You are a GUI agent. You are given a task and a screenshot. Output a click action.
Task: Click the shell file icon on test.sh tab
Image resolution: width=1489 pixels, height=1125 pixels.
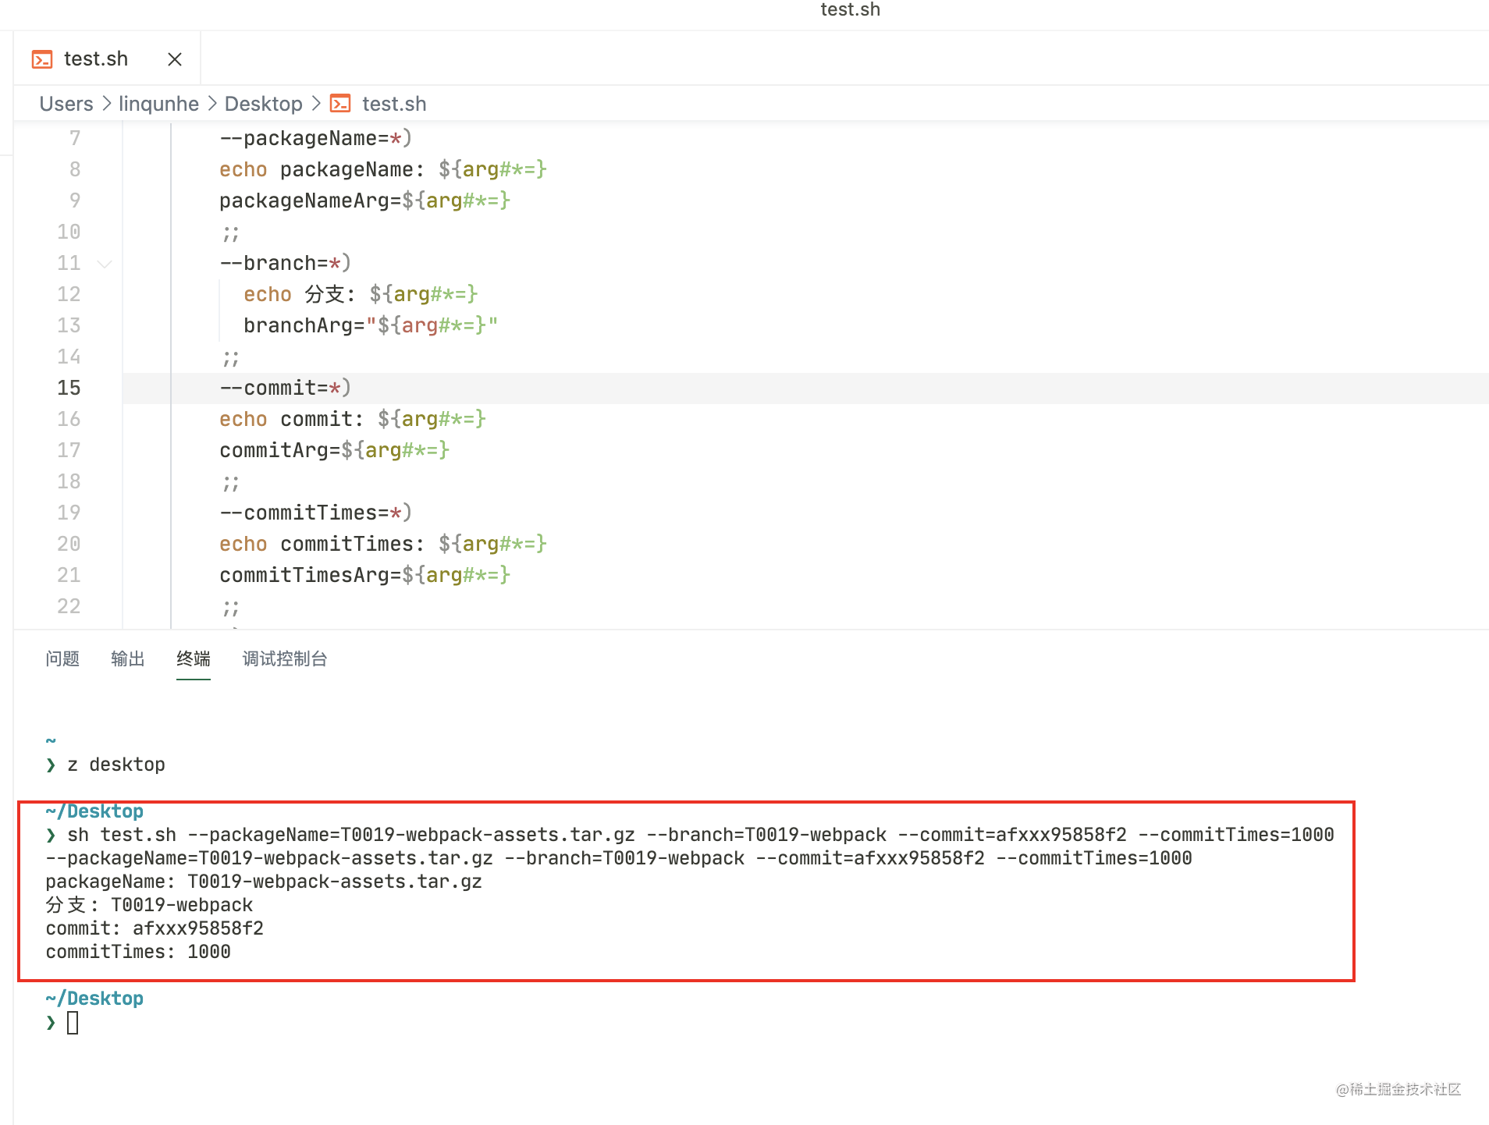42,59
